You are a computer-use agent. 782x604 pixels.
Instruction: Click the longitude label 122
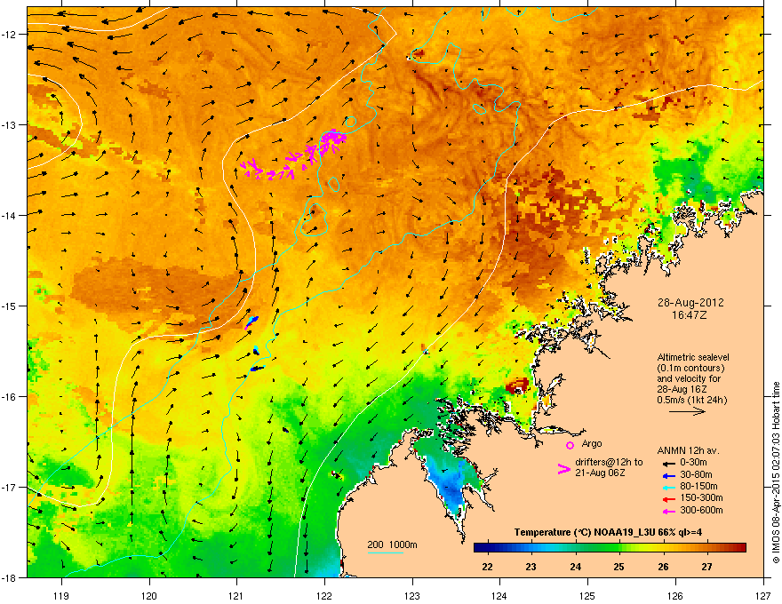[x=324, y=595]
